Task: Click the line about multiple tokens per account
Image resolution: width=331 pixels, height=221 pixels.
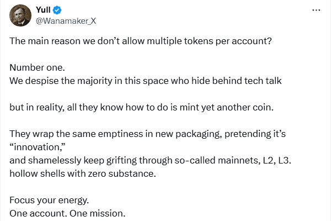Action: pyautogui.click(x=140, y=41)
